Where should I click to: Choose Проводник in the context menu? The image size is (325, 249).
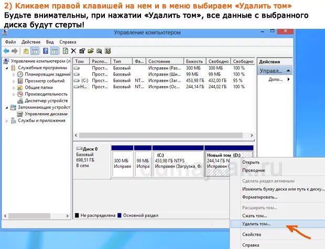click(254, 170)
